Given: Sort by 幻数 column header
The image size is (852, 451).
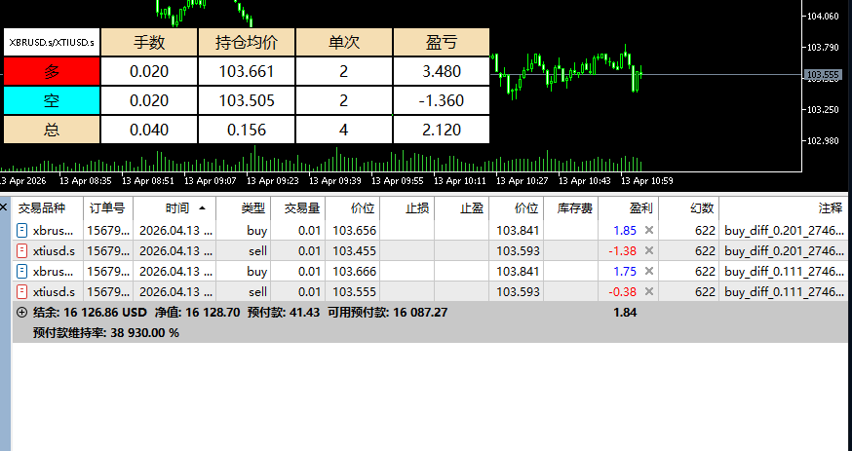Looking at the screenshot, I should coord(689,207).
